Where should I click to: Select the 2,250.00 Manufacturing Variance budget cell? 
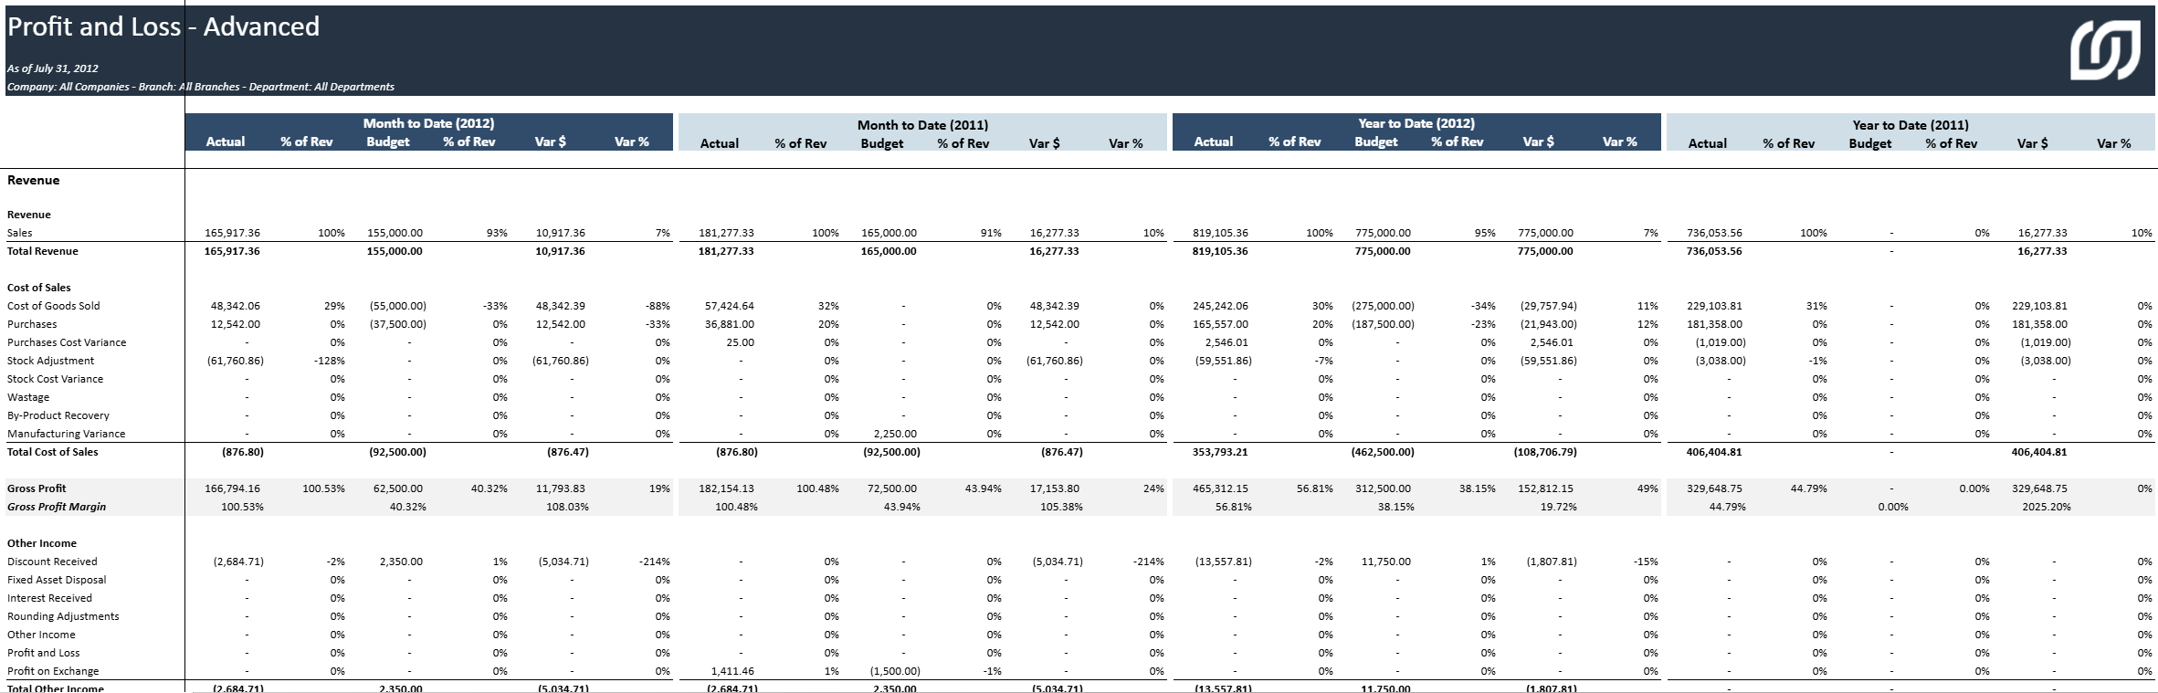[889, 434]
